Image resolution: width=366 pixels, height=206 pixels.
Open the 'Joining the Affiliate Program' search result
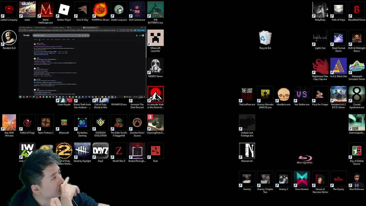point(42,61)
